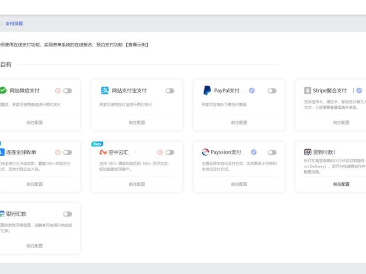Image resolution: width=366 pixels, height=274 pixels.
Task: Turn on the PayPal支付 toggle
Action: click(x=272, y=90)
